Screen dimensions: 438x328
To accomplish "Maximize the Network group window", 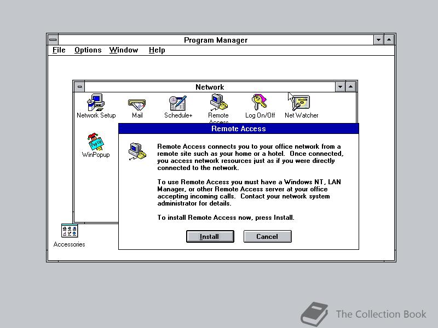I will point(350,87).
